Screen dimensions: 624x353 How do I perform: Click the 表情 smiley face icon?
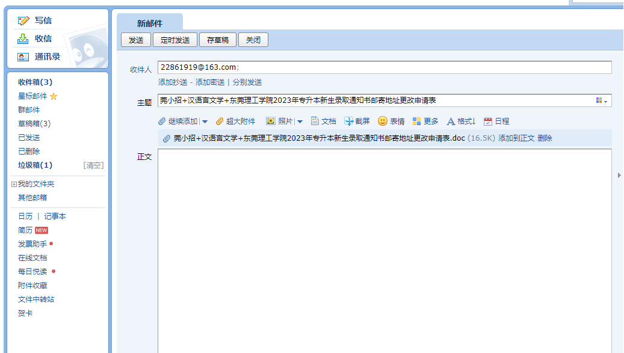click(383, 121)
